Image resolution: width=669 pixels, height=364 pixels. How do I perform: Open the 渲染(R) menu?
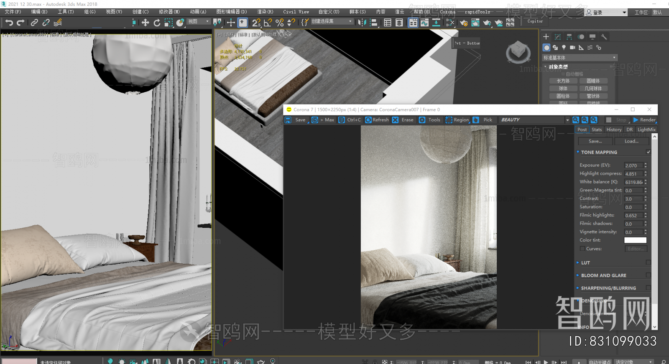[265, 12]
